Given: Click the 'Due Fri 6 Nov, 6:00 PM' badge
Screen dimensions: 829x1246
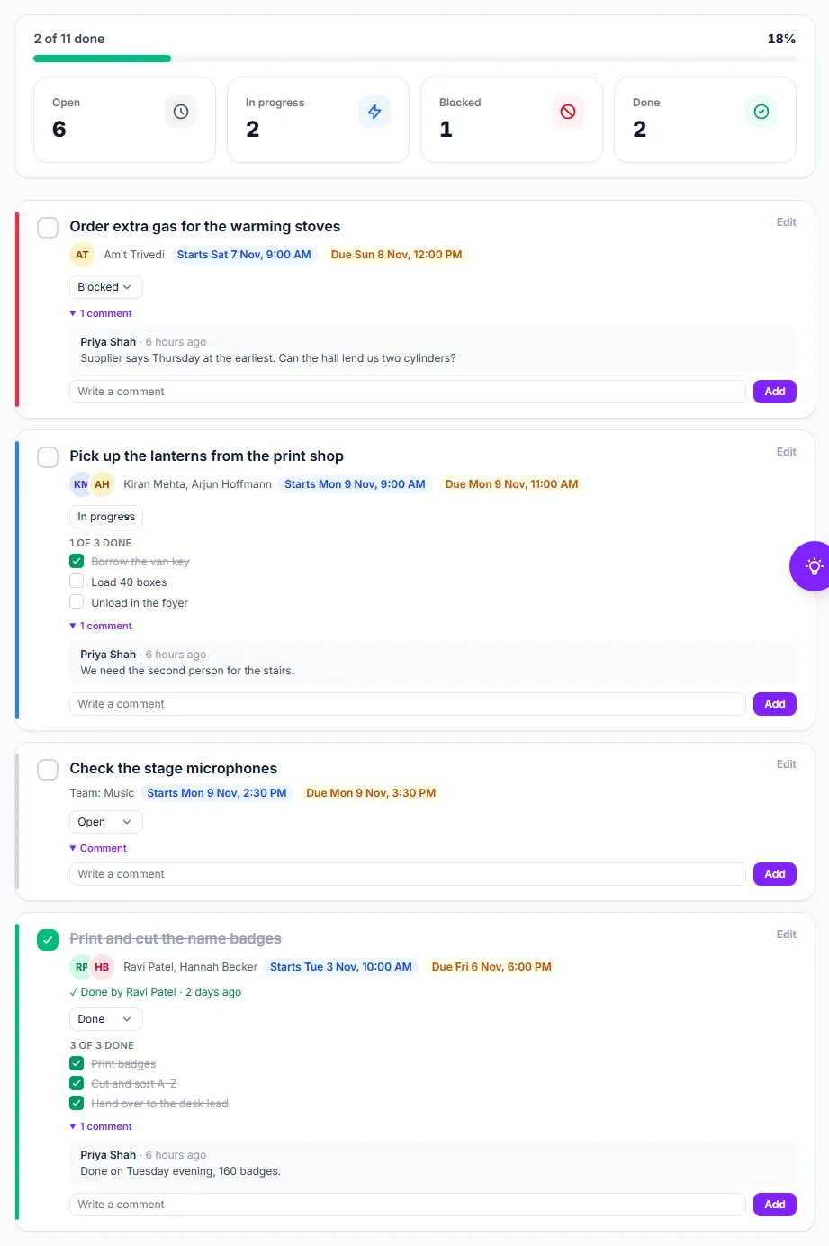Looking at the screenshot, I should click(491, 967).
